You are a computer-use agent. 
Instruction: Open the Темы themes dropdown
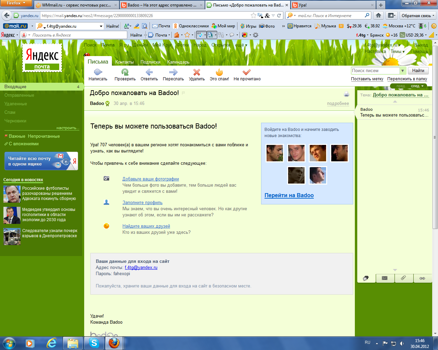[x=398, y=52]
